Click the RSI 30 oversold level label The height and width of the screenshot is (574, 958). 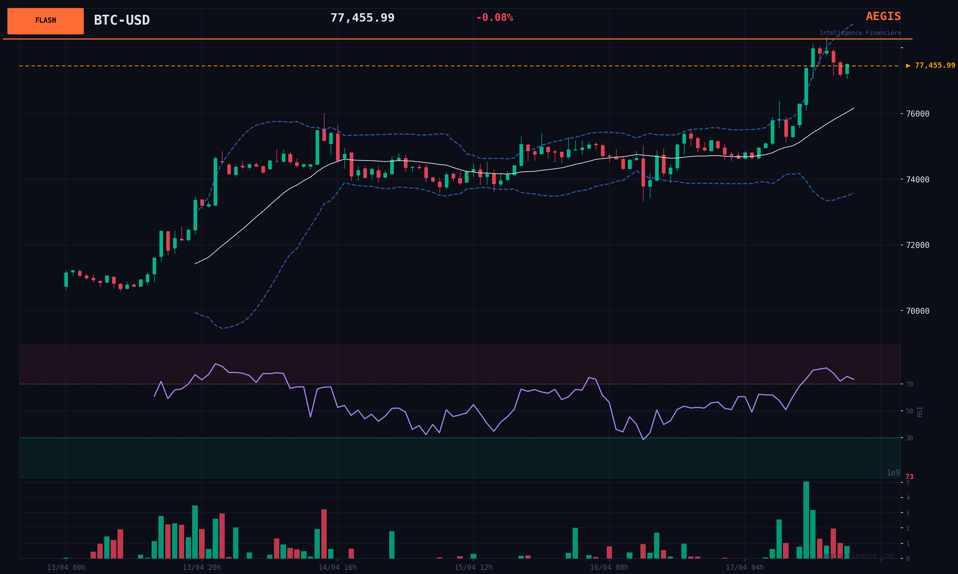[x=909, y=438]
